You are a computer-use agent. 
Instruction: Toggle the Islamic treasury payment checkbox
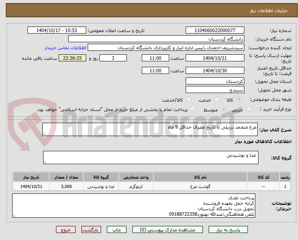[193, 109]
